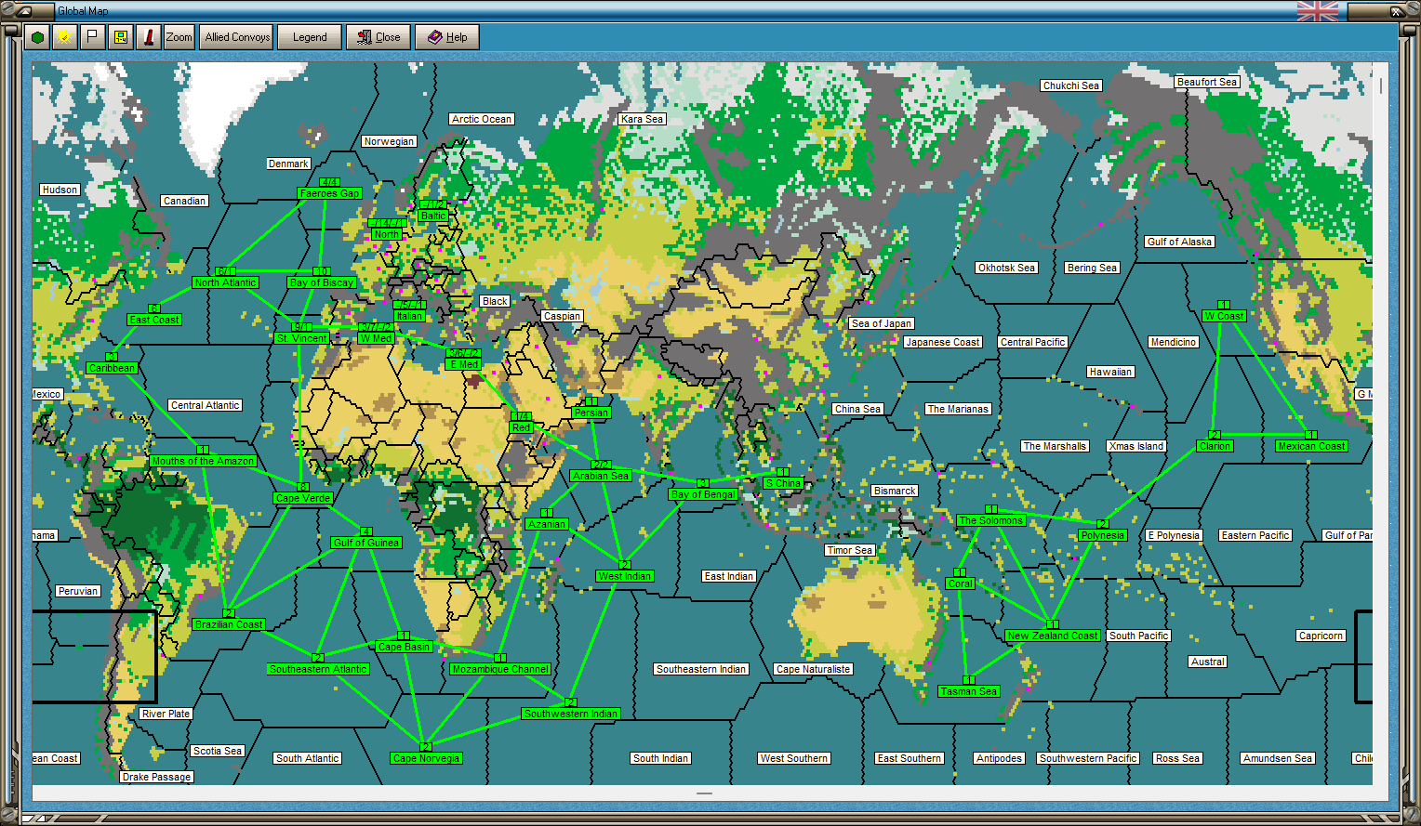Click the X icon at title bar right end
Screen dimensions: 1421x826
click(x=1396, y=11)
